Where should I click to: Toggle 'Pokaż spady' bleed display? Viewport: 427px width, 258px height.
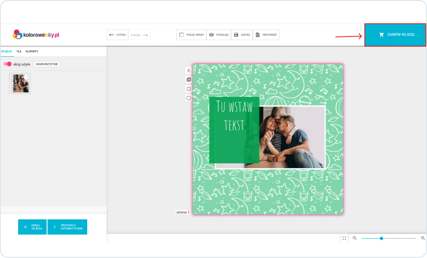pos(191,35)
